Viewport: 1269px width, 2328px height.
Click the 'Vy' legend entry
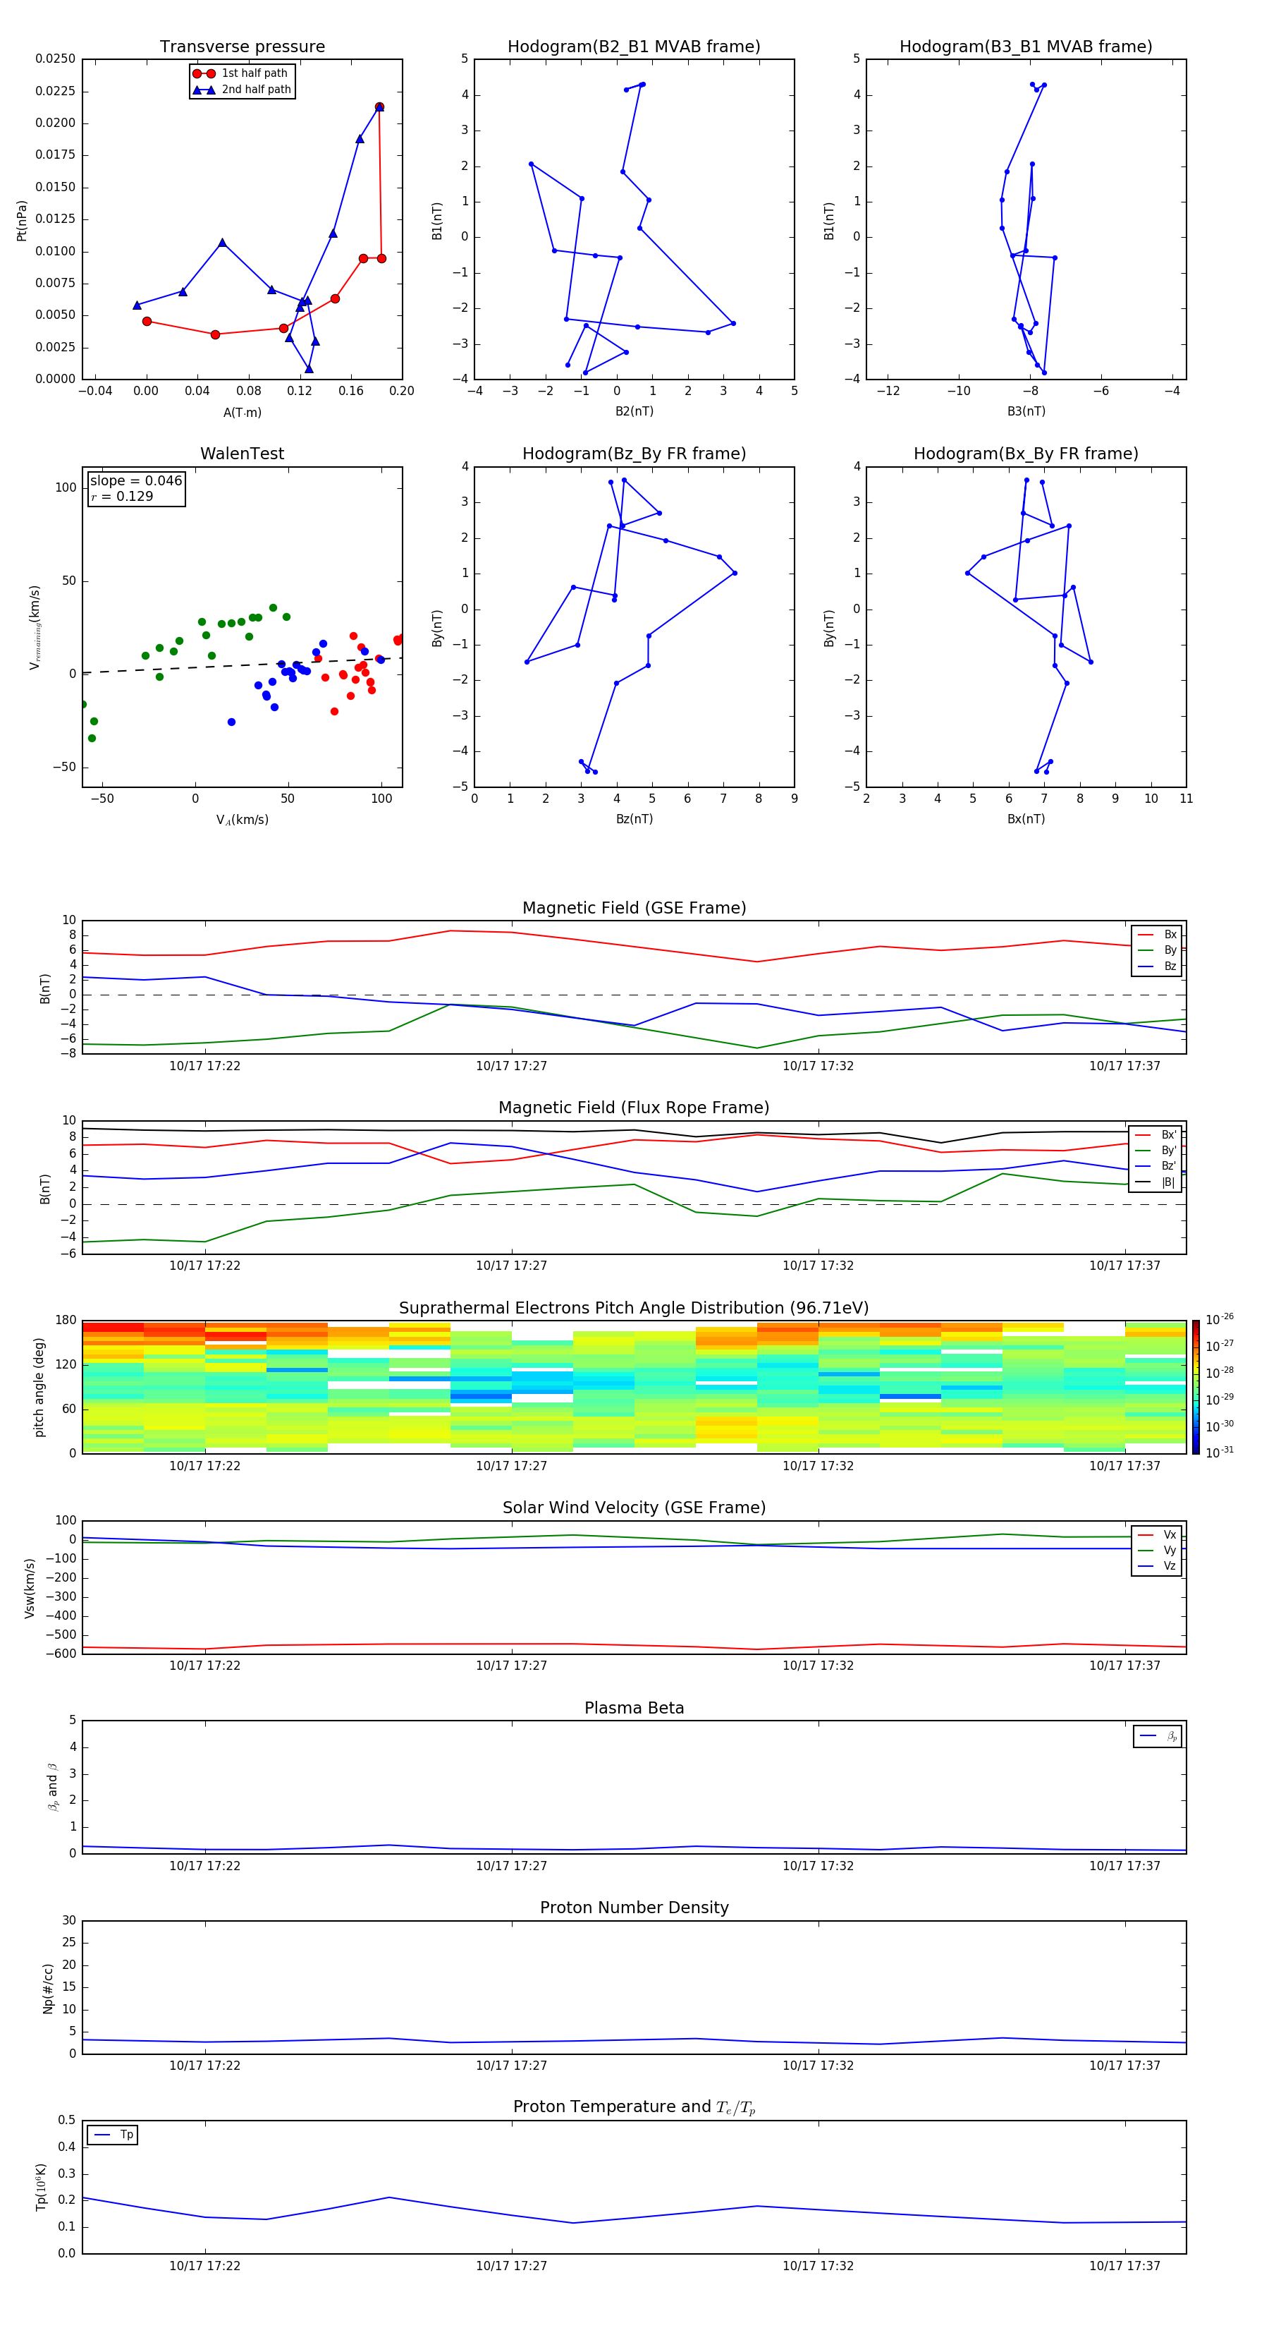(1157, 1550)
